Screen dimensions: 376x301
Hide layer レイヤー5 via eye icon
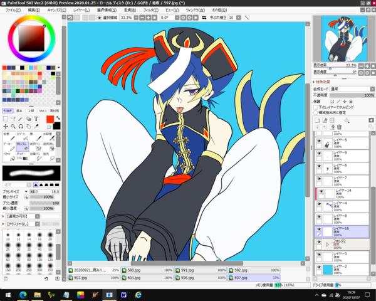[x=319, y=140]
